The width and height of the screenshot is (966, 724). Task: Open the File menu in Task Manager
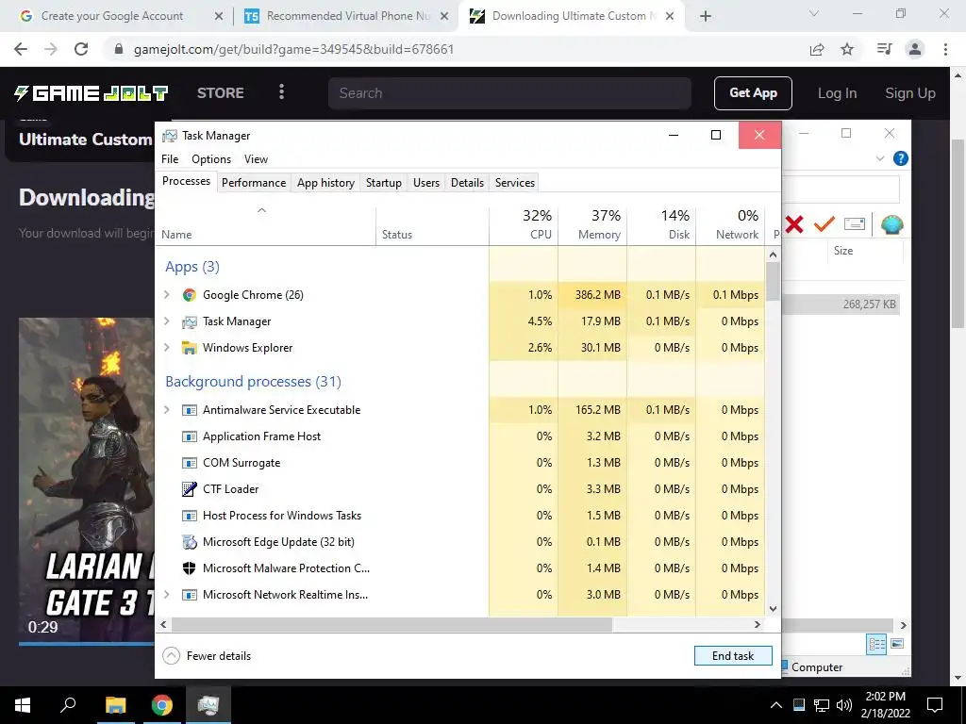coord(170,159)
